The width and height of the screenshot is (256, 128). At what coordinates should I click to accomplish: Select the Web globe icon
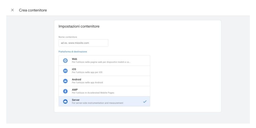pos(65,61)
